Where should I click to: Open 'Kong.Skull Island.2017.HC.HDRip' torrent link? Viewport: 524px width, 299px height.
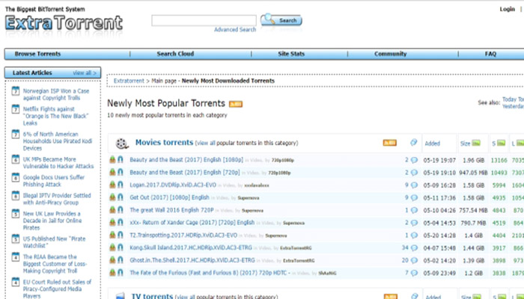[x=191, y=247]
